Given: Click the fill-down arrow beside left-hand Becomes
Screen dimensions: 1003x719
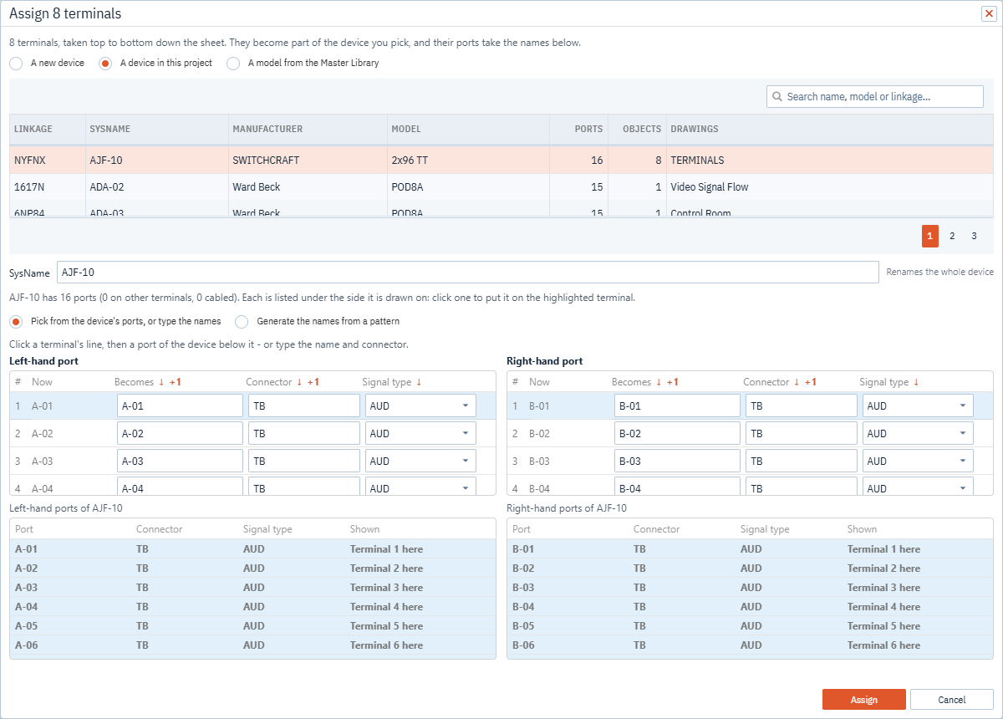Looking at the screenshot, I should point(161,382).
